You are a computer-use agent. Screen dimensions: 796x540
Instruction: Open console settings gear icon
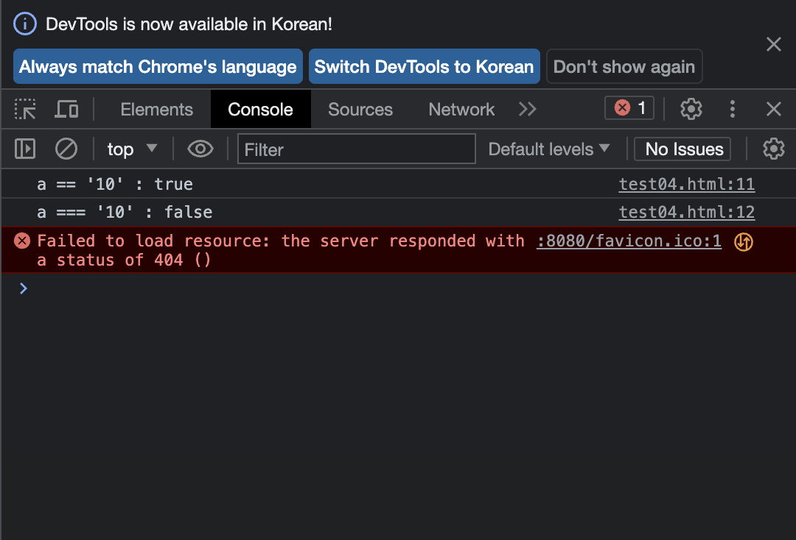pyautogui.click(x=773, y=149)
